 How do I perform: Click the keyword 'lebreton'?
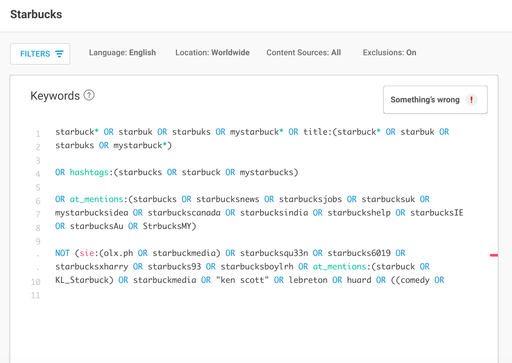coord(308,280)
